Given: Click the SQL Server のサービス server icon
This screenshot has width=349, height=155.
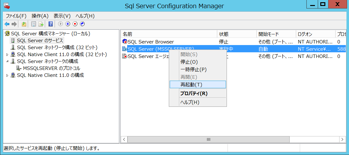Looking at the screenshot, I should (x=13, y=41).
